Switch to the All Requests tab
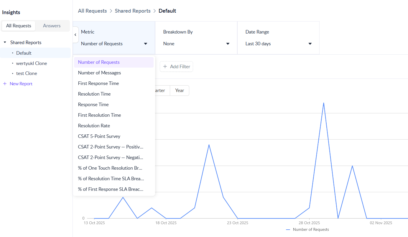This screenshot has width=408, height=237. (19, 26)
